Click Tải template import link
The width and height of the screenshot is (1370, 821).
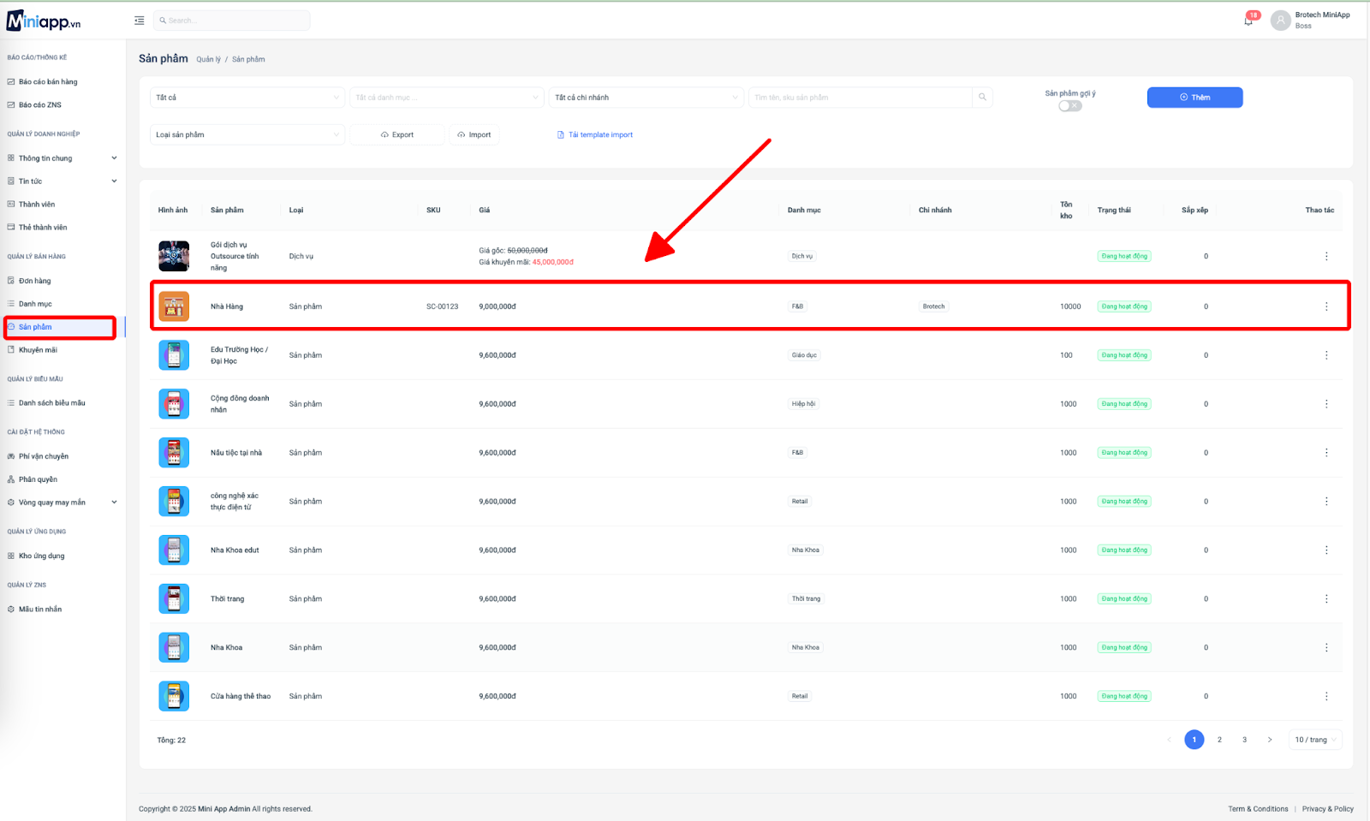[x=595, y=134]
